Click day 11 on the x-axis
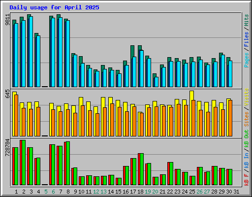Screen dimensions: 252x197 tap(89, 192)
